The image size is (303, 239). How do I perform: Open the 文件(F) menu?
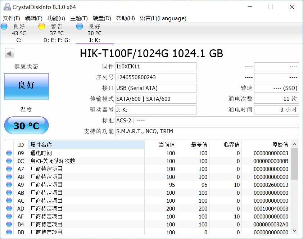12,18
